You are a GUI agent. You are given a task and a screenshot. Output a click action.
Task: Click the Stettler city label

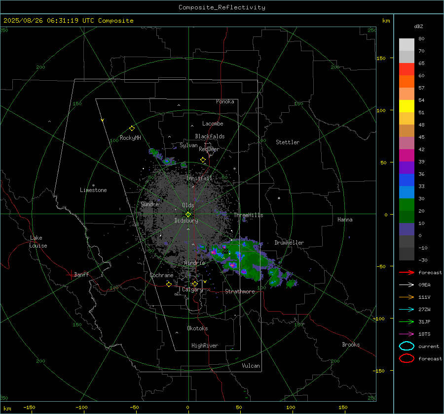point(288,142)
